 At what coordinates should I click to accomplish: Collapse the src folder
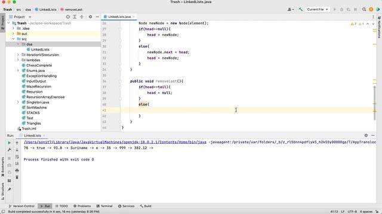tap(13, 39)
